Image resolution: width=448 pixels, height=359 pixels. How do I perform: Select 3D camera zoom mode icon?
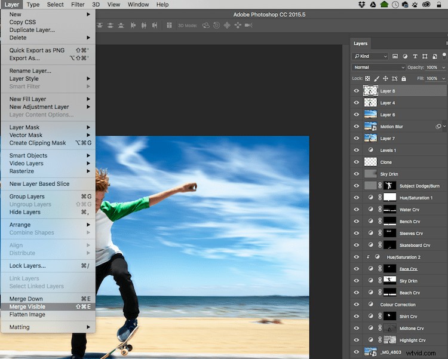248,26
